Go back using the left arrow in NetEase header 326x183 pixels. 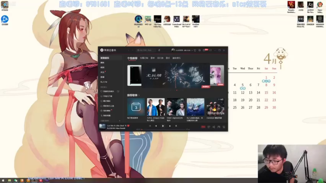point(128,50)
